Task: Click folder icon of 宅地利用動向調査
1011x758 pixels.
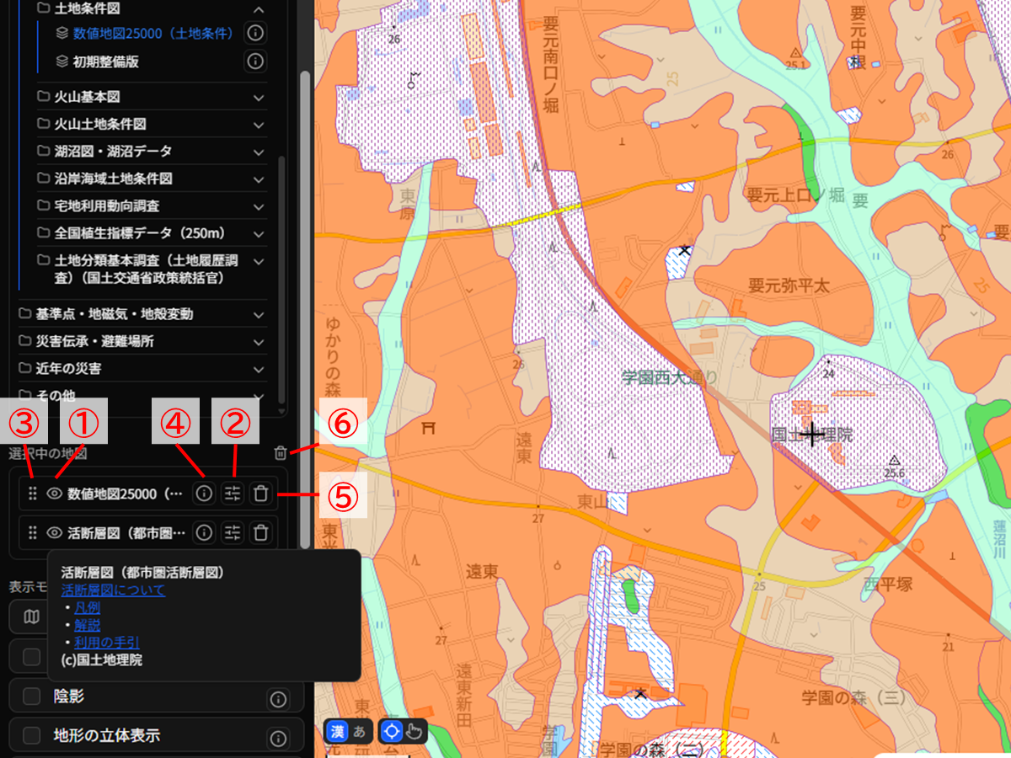Action: [44, 206]
